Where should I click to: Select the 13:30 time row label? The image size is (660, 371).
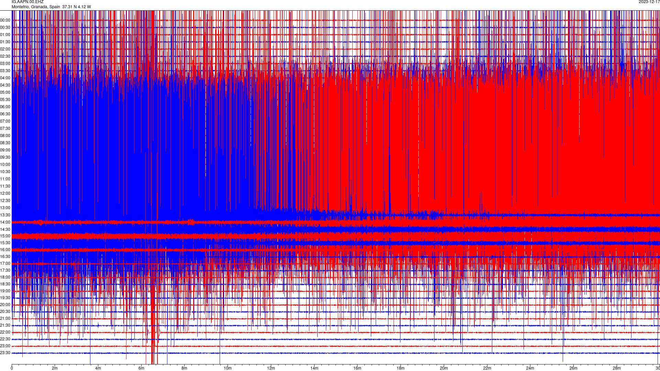5,215
